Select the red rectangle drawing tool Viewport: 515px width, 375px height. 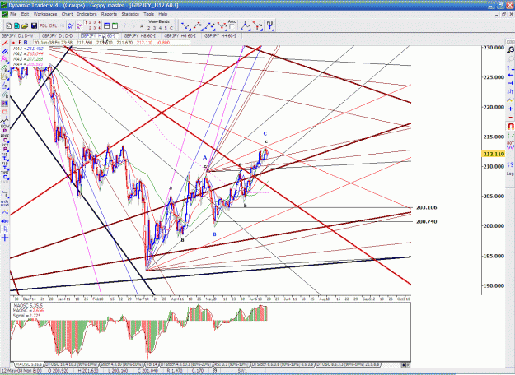tap(5, 112)
